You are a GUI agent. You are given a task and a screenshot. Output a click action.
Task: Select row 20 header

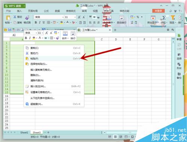point(7,110)
